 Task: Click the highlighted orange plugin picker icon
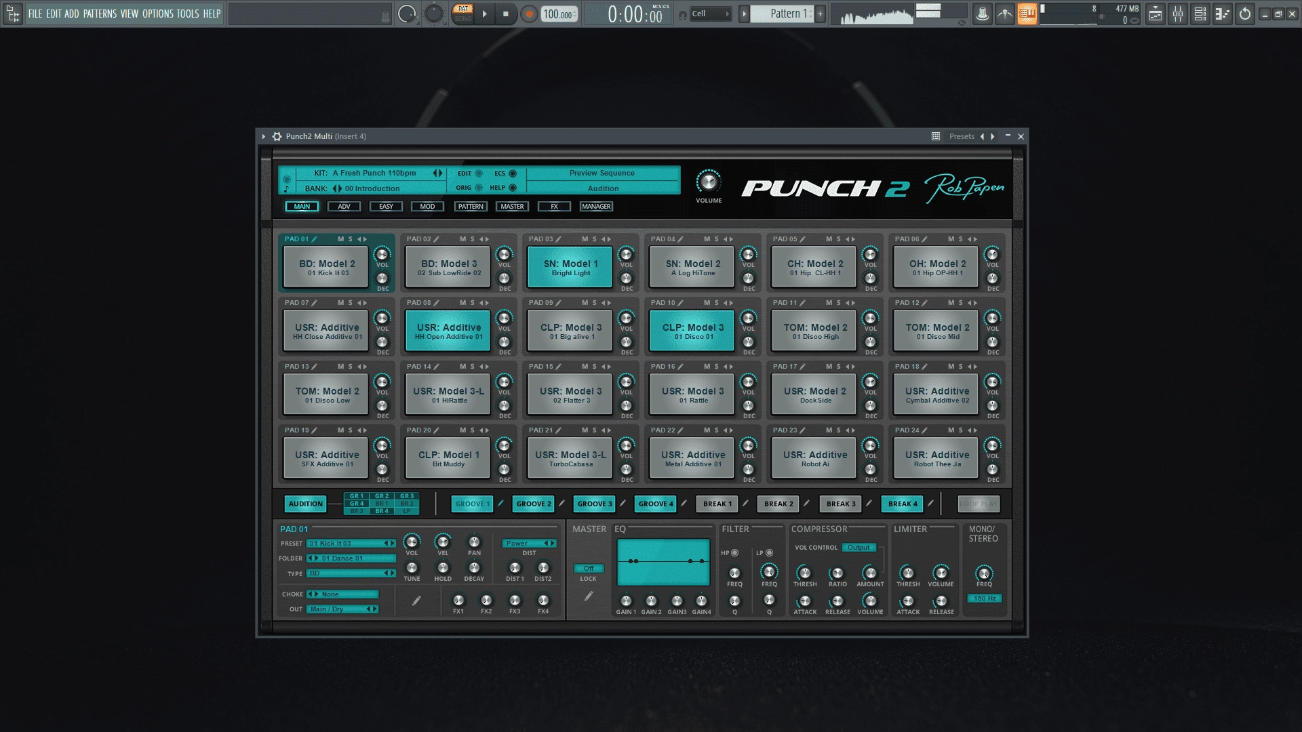coord(1027,14)
